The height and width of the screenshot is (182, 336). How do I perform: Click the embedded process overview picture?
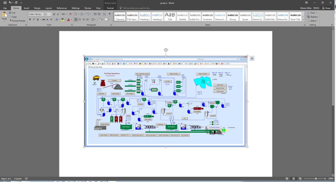[x=166, y=101]
